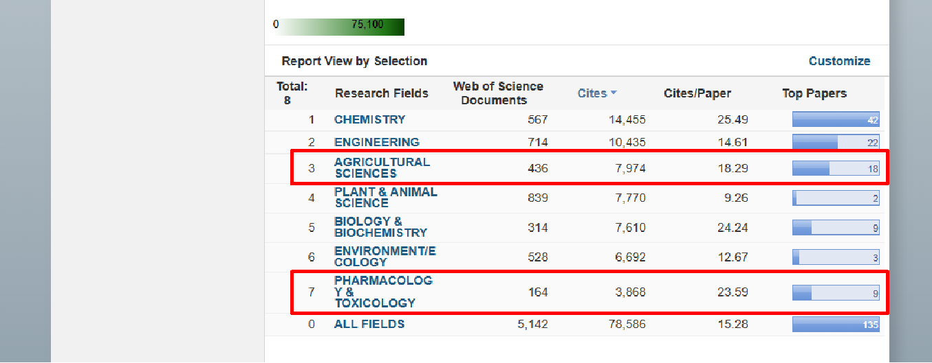This screenshot has height=363, width=932.
Task: Click the Cites/Paper column header
Action: (x=697, y=93)
